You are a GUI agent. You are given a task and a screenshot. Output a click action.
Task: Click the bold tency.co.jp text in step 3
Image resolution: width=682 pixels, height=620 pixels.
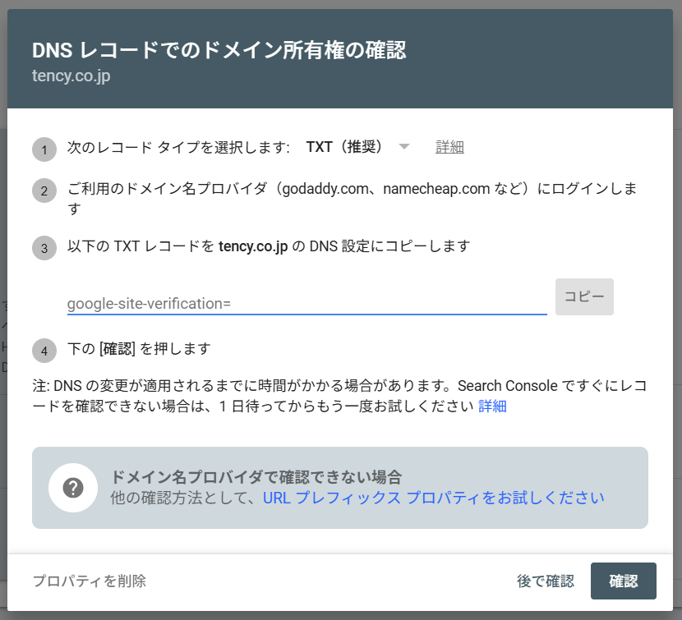pos(253,246)
